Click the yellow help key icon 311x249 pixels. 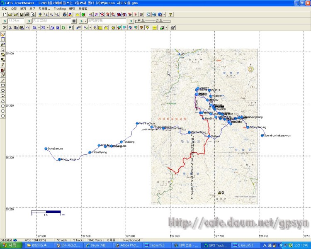point(170,15)
